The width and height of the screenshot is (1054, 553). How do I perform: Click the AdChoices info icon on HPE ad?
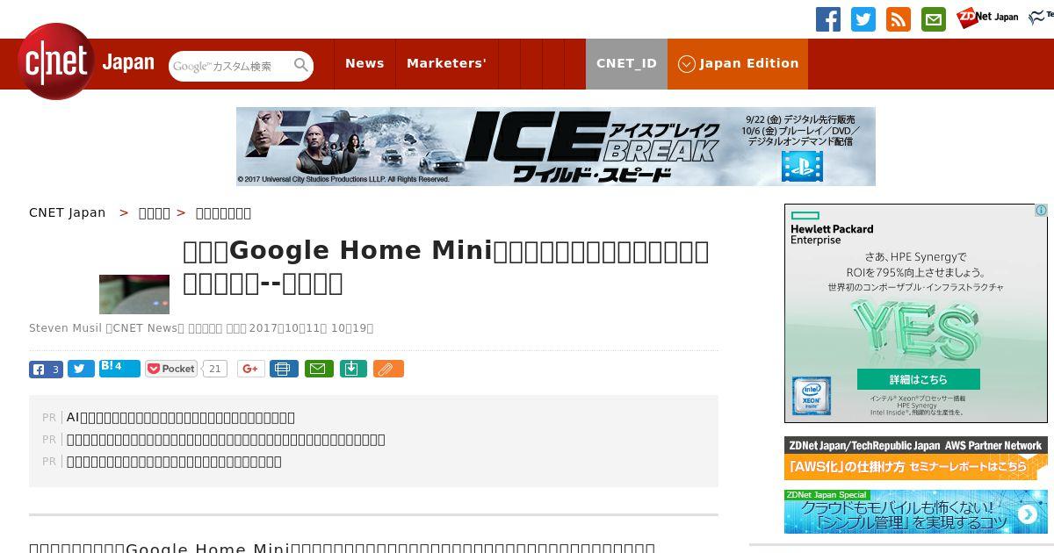(x=1041, y=211)
